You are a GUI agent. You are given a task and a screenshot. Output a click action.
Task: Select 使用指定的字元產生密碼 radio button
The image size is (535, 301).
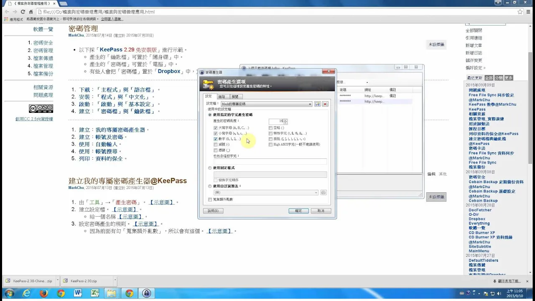(x=210, y=115)
